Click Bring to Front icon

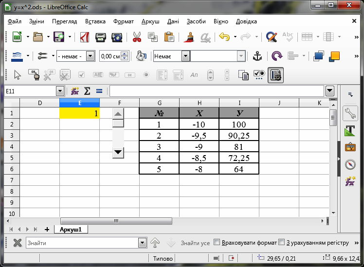tap(318, 56)
